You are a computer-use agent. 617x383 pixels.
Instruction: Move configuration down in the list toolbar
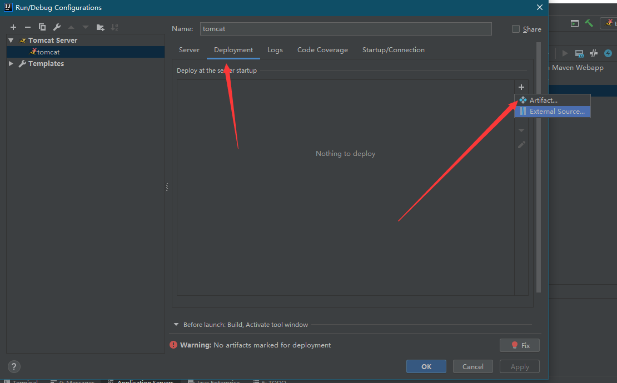pos(86,27)
